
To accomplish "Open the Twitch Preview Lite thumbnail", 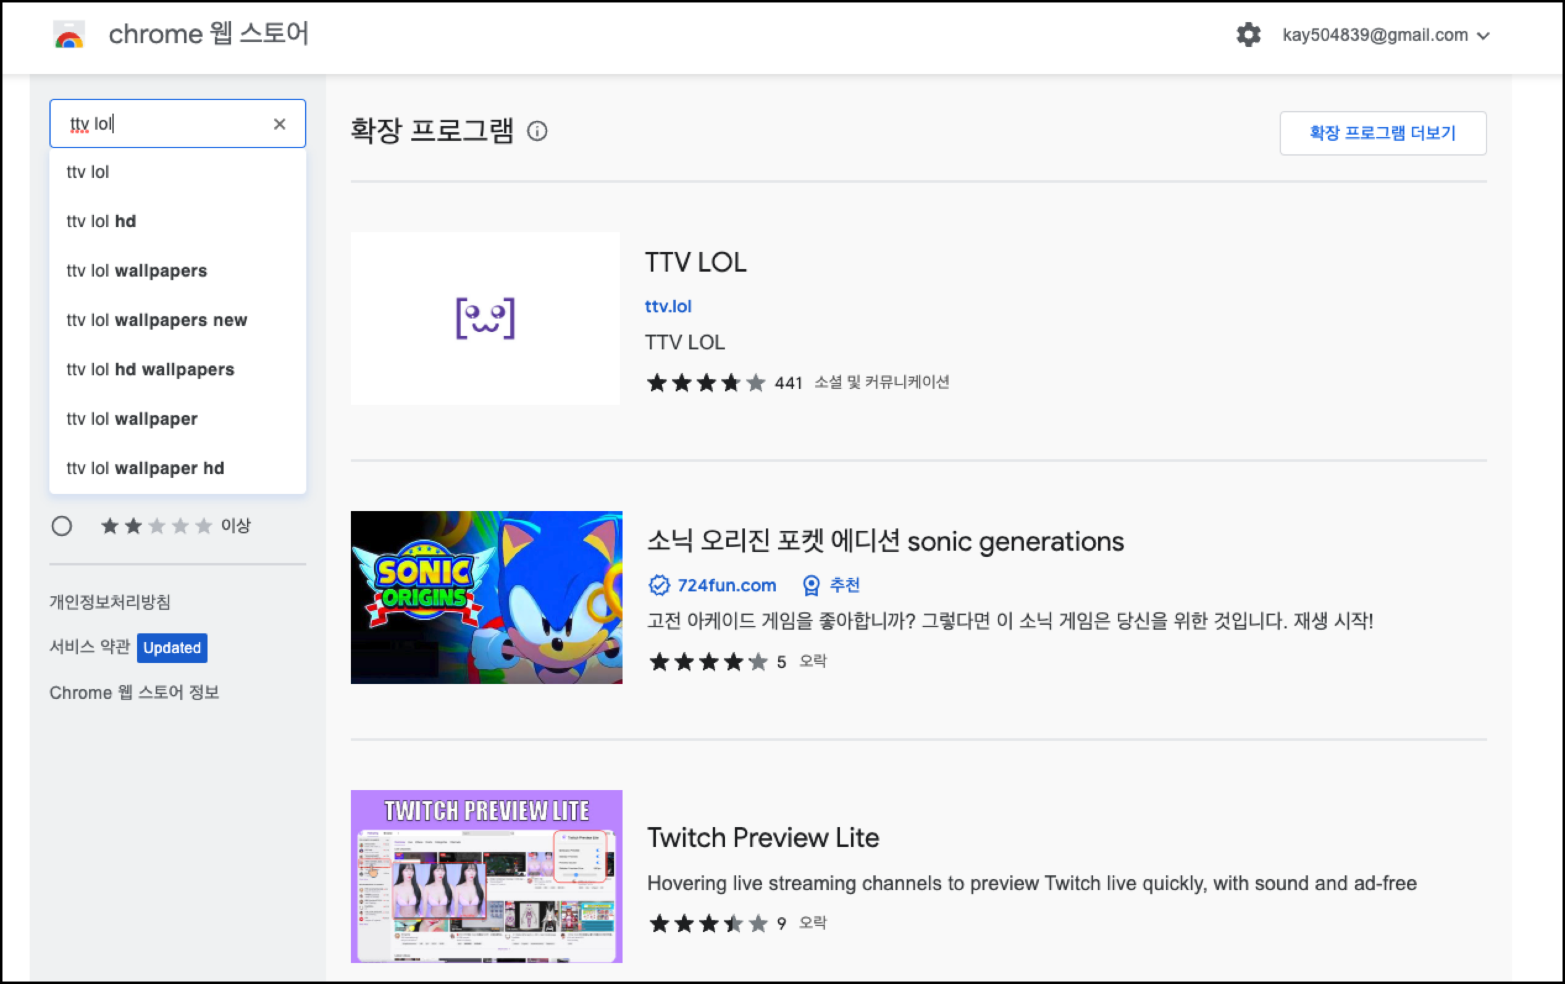I will (x=486, y=875).
